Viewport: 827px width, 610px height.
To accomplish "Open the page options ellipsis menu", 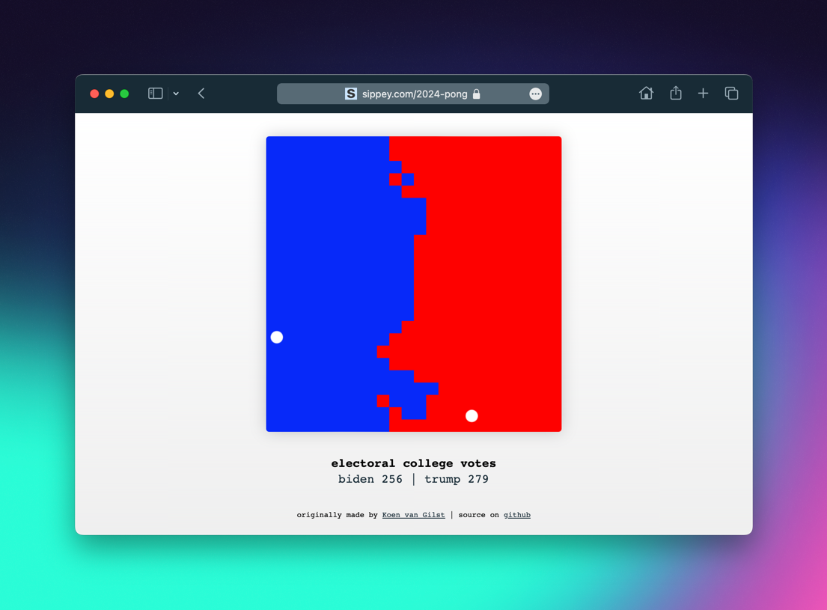I will point(535,94).
